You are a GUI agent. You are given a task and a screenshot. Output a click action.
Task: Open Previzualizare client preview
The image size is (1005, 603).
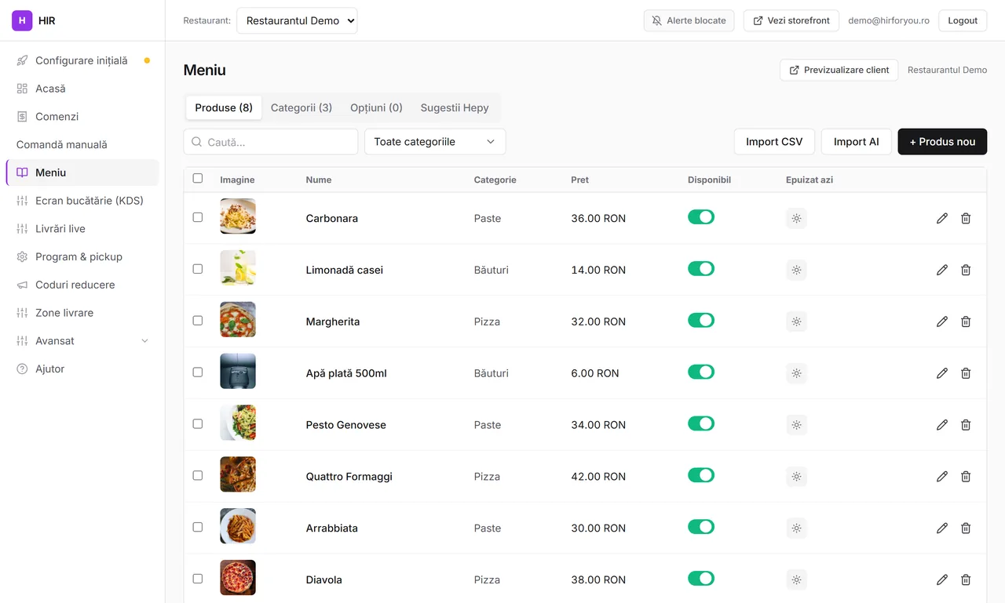(x=839, y=70)
